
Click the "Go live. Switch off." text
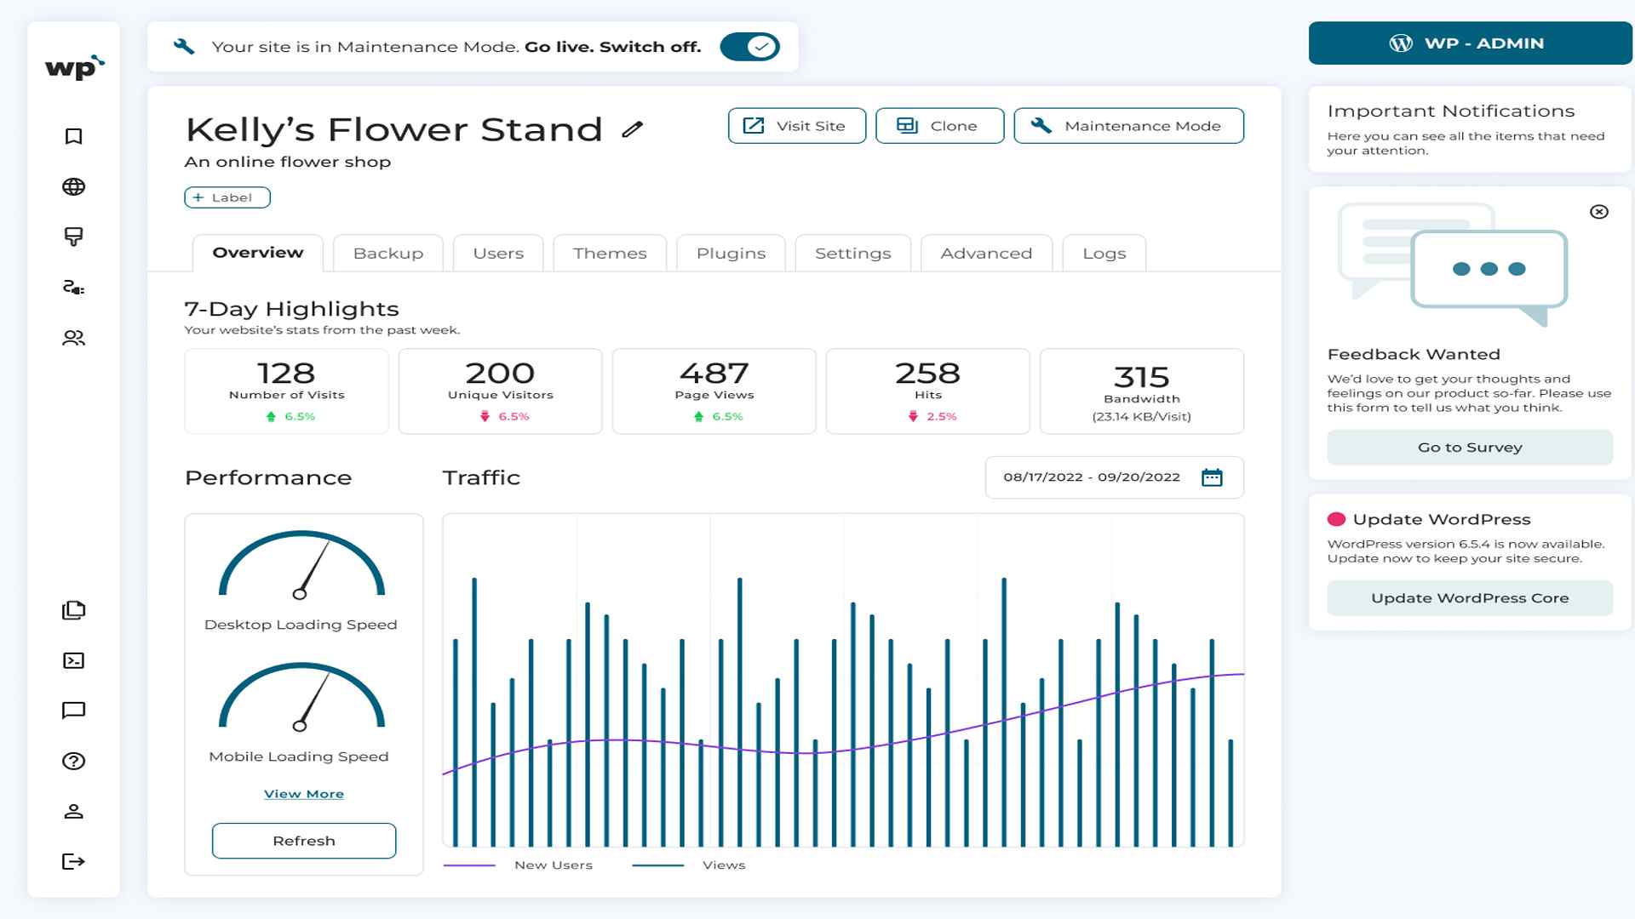[x=613, y=47]
